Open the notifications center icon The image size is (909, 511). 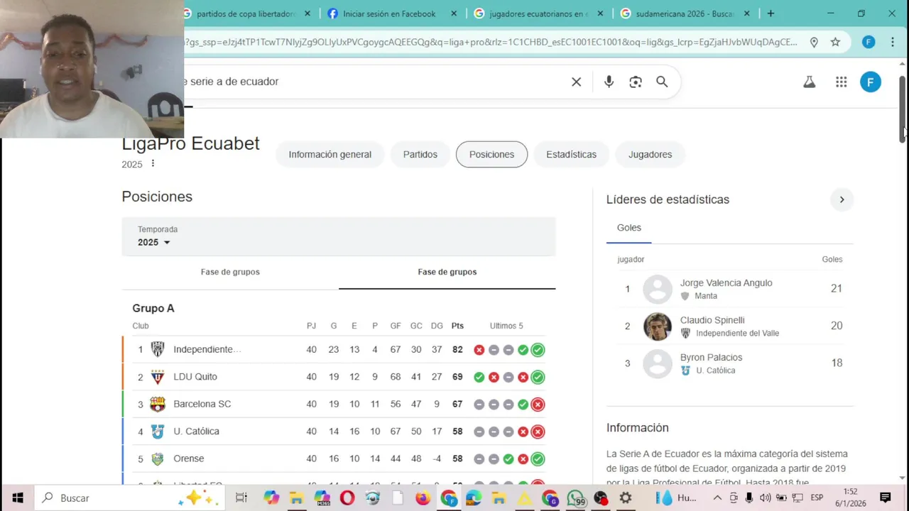(x=885, y=498)
